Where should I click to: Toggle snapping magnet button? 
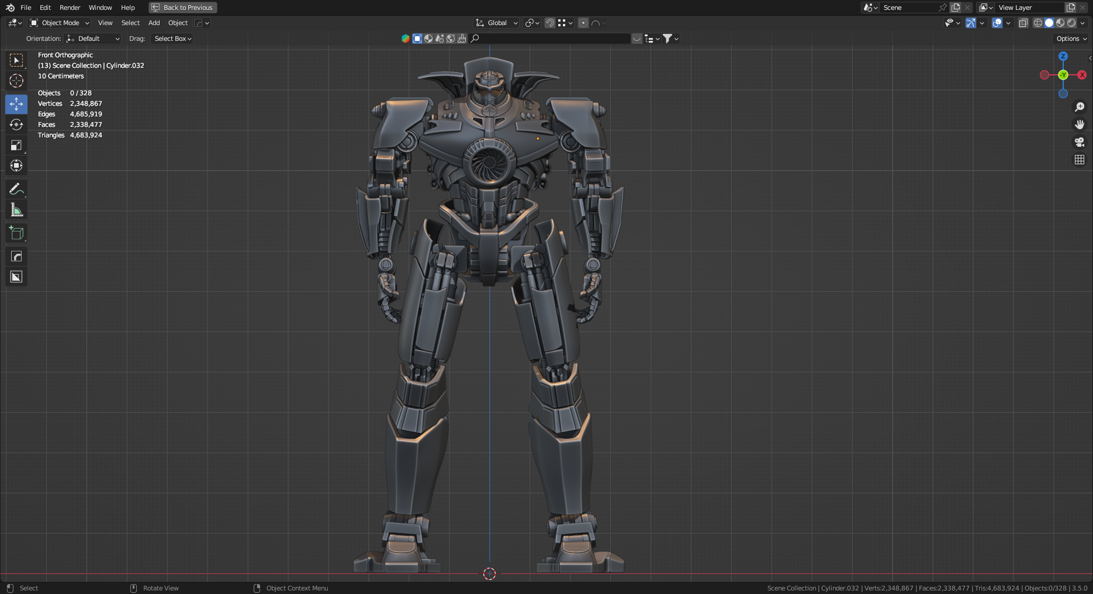click(x=549, y=23)
